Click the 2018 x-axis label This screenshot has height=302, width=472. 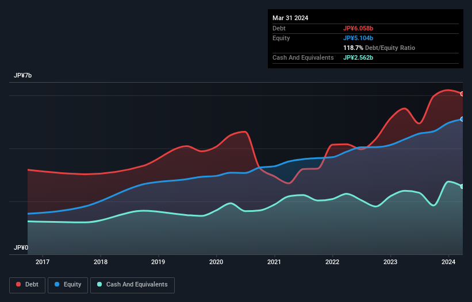click(x=101, y=262)
